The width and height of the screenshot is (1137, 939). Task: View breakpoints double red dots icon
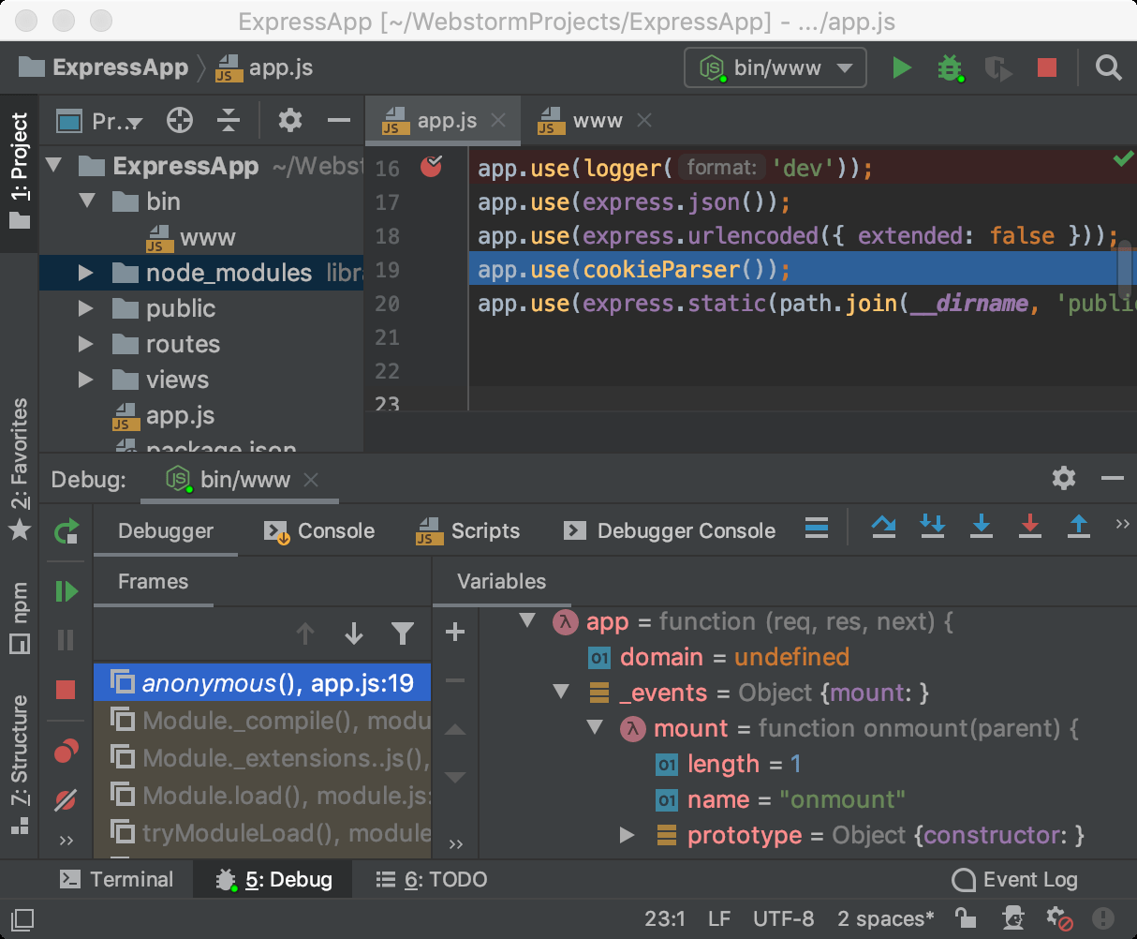(x=66, y=752)
